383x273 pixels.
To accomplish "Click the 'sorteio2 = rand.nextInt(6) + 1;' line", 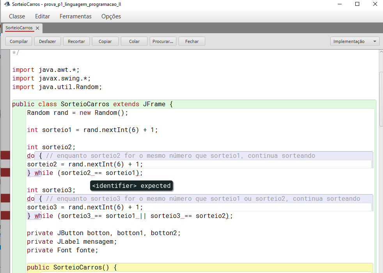I will point(85,164).
